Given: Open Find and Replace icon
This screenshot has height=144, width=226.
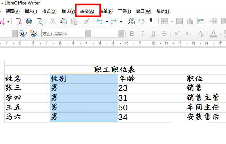Looking at the screenshot, I should point(131,21).
